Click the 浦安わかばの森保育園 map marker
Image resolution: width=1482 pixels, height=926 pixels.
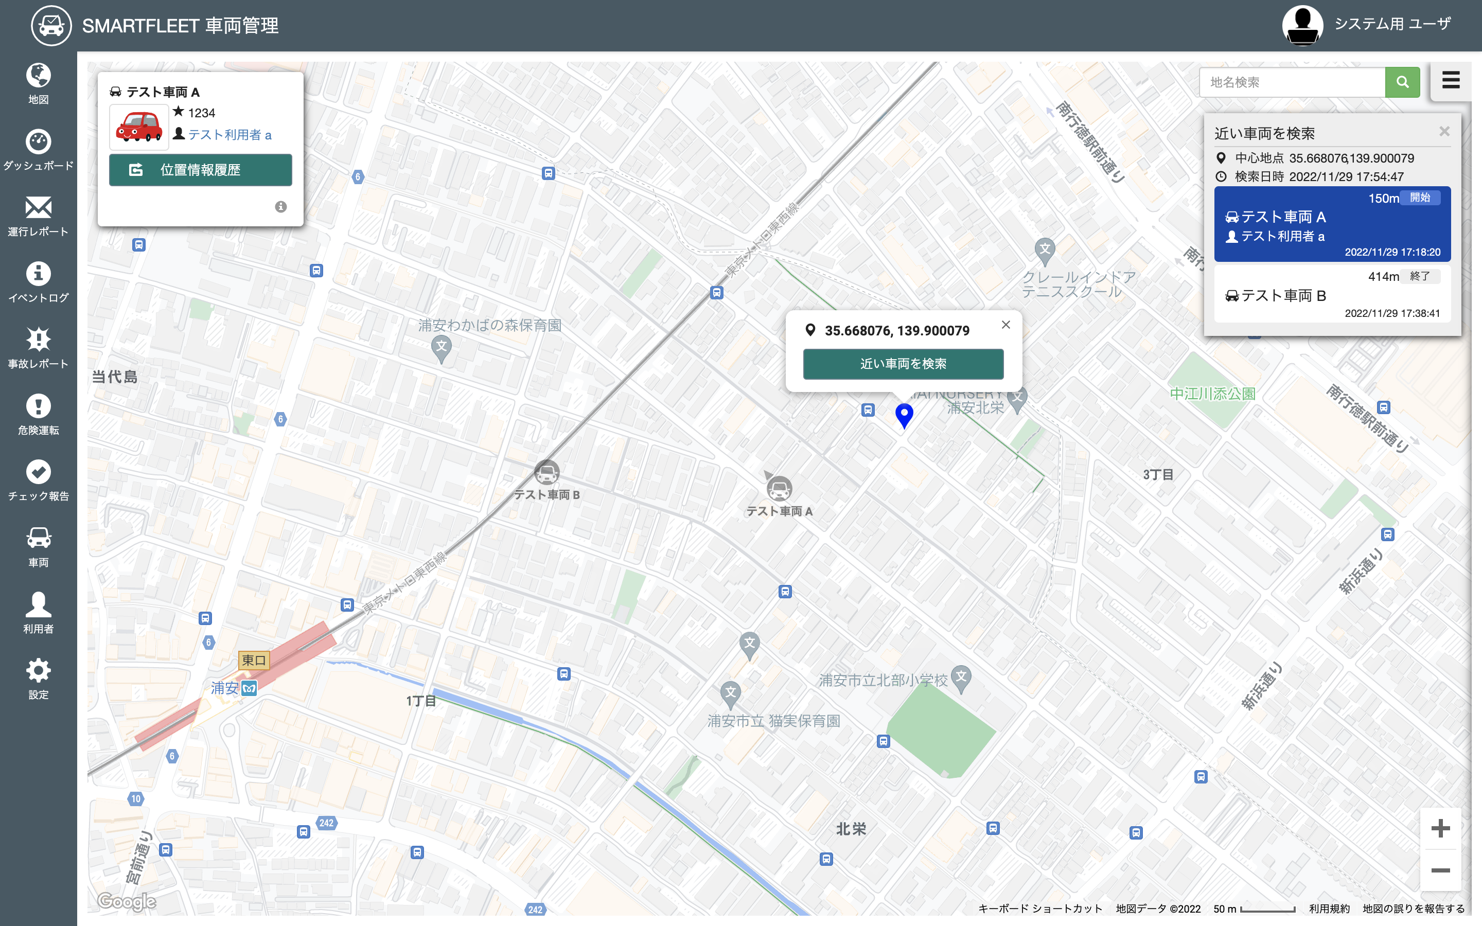(441, 350)
